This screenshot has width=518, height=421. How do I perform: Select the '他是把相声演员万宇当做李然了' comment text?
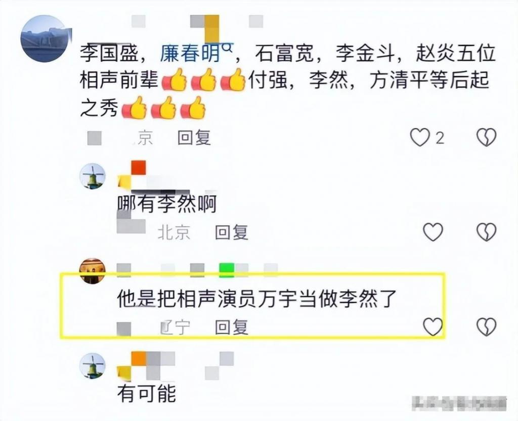(257, 299)
